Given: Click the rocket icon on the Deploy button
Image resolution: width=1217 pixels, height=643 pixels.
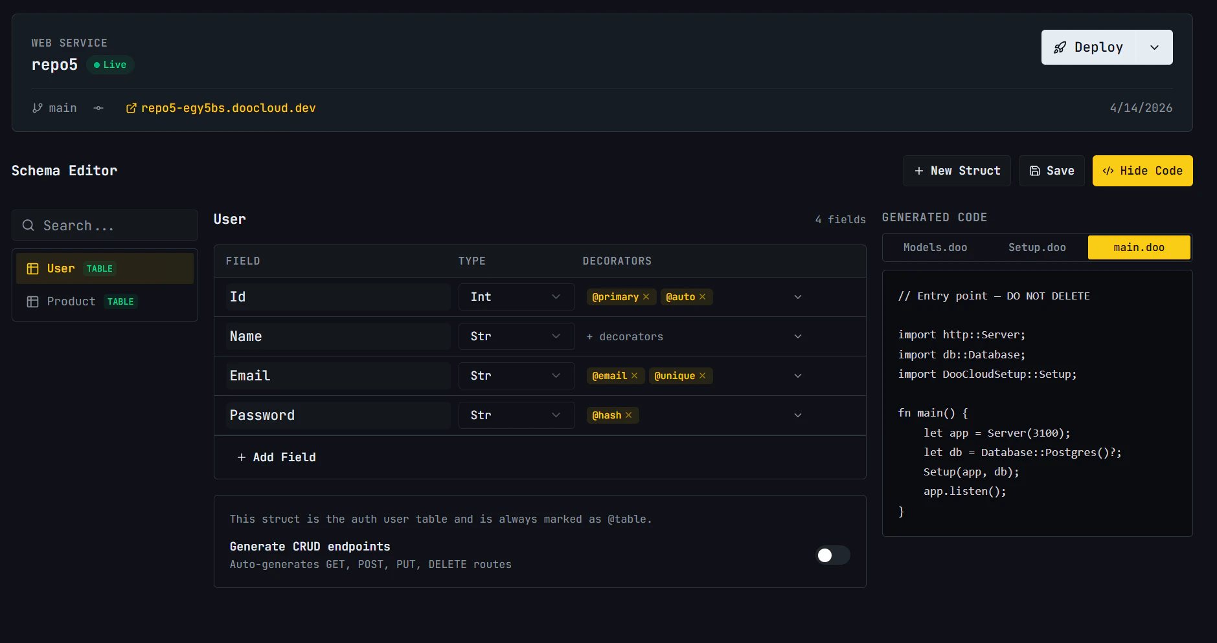Looking at the screenshot, I should pyautogui.click(x=1060, y=47).
